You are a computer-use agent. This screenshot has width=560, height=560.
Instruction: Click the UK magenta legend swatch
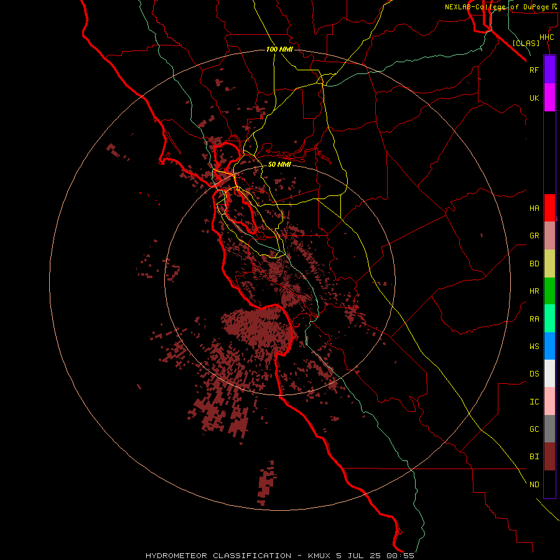tap(549, 98)
